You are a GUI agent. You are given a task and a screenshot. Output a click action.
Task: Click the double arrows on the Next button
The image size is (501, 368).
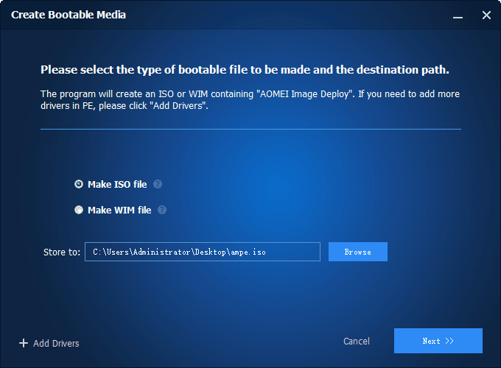click(x=449, y=341)
